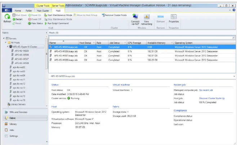Viewport: 237px width, 145px height.
Task: Click the Refresh icon in the ribbon
Action: tap(7, 17)
